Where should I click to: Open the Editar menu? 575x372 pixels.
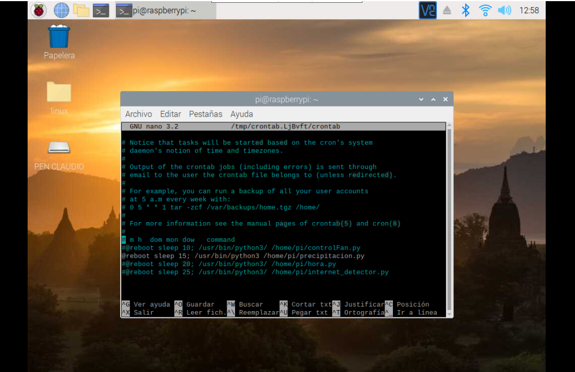click(170, 114)
